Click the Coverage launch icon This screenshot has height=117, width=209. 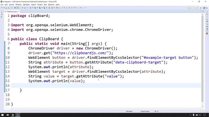(x=40, y=8)
